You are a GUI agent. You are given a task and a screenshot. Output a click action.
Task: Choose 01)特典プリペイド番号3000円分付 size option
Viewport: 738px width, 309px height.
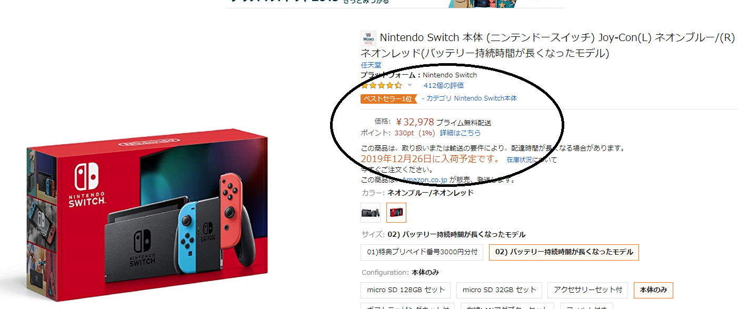click(x=422, y=252)
